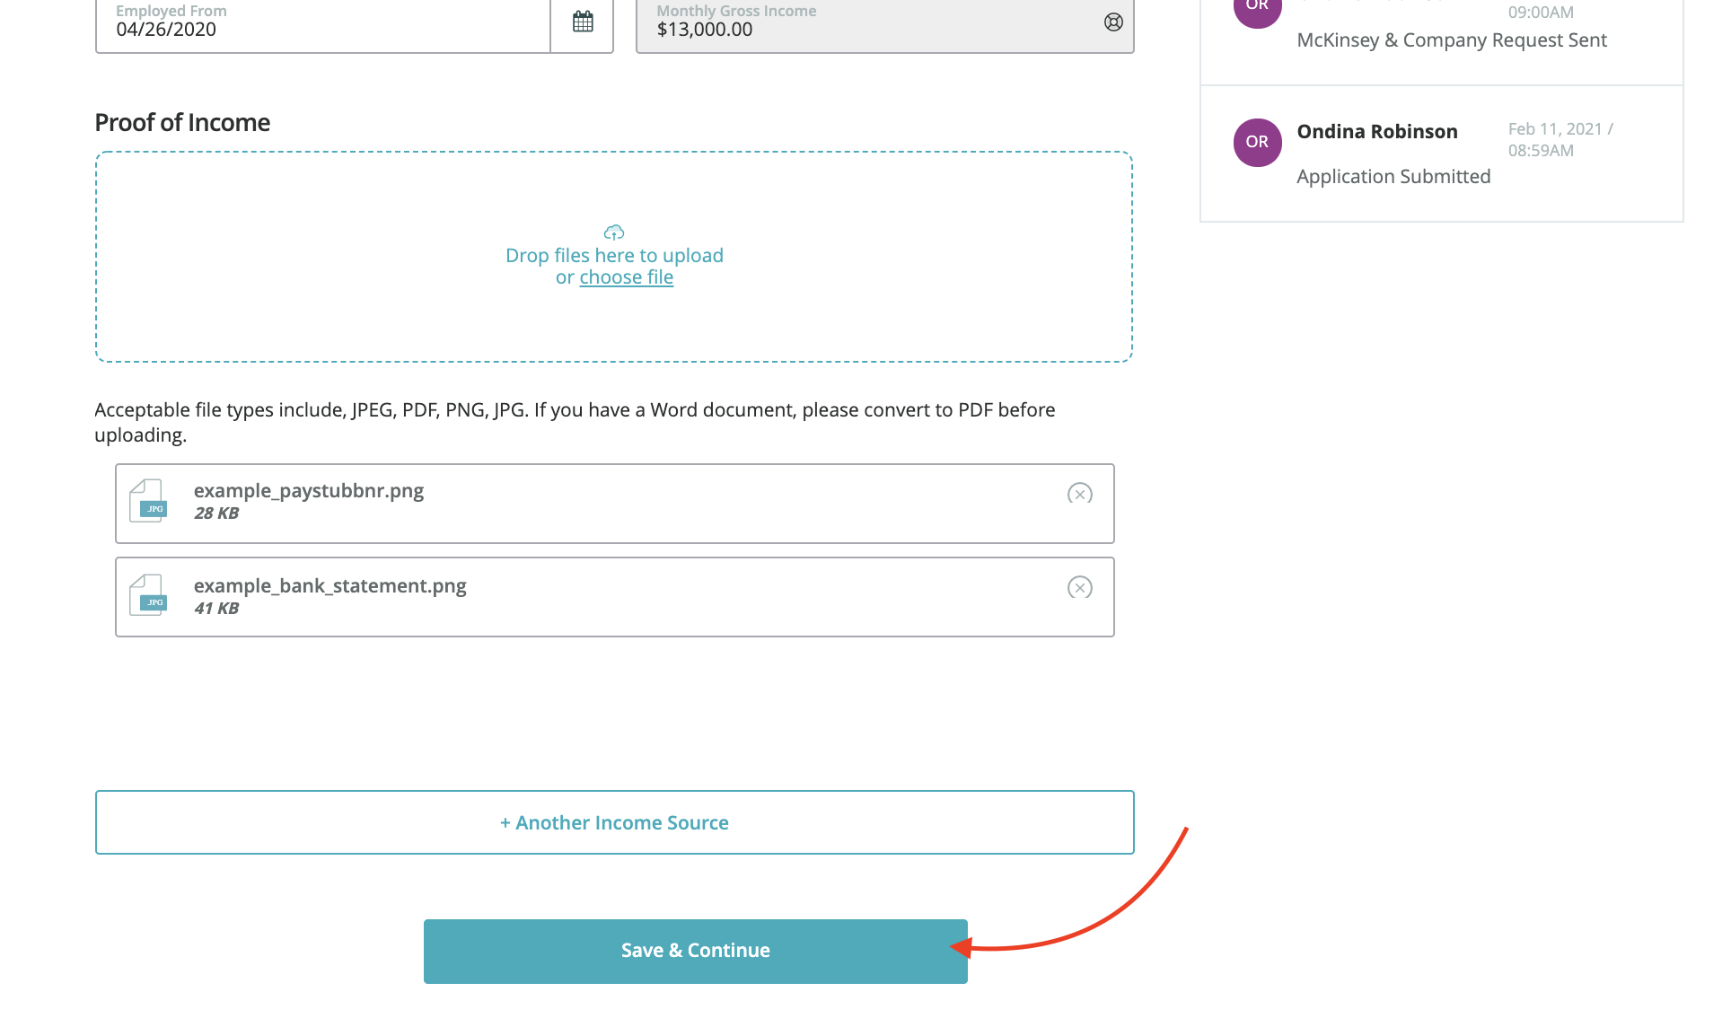Remove the example_bank_statement.png file

point(1079,588)
